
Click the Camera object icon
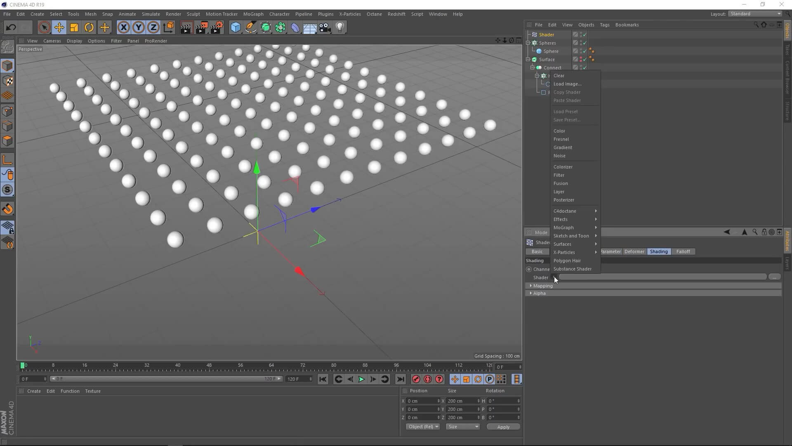pyautogui.click(x=325, y=28)
